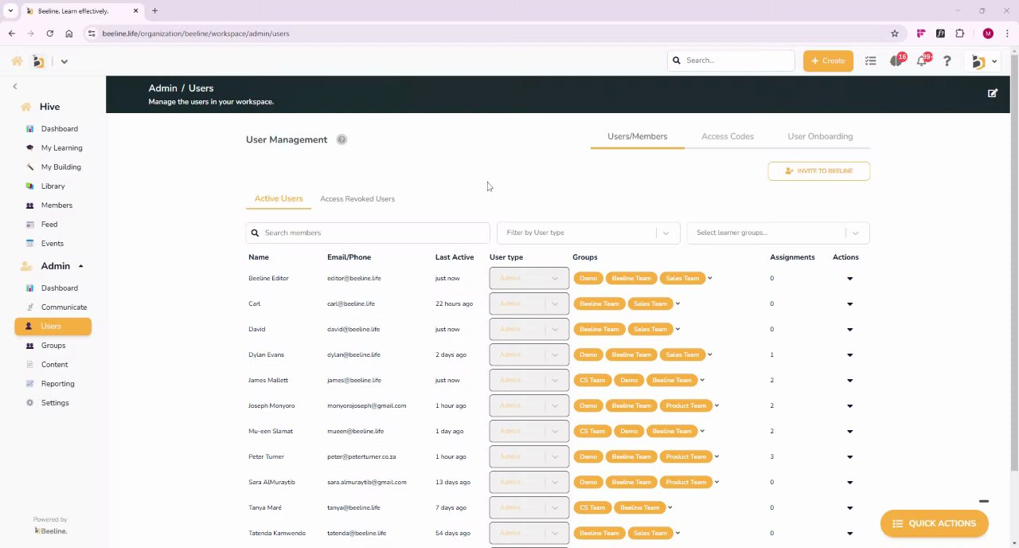This screenshot has width=1019, height=548.
Task: Click Admin breadcrumb link
Action: click(162, 88)
